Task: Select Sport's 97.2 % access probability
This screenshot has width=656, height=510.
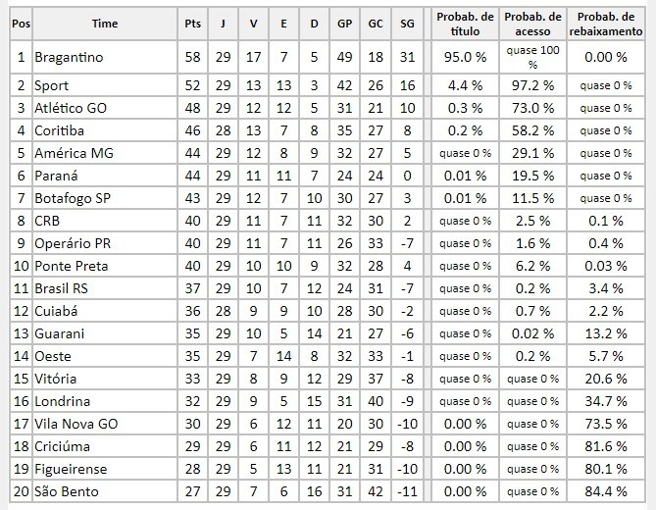Action: point(532,85)
